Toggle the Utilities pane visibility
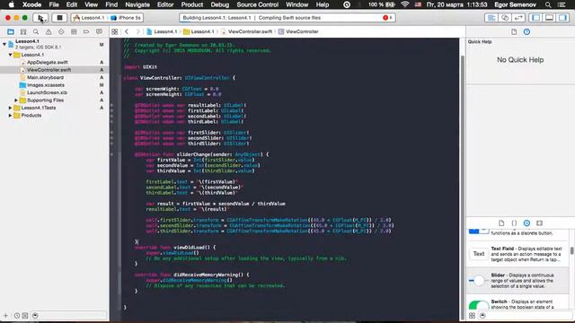The image size is (575, 323). [x=562, y=18]
